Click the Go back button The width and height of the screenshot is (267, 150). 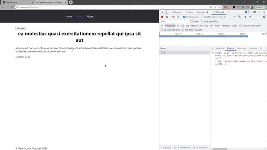(x=20, y=28)
